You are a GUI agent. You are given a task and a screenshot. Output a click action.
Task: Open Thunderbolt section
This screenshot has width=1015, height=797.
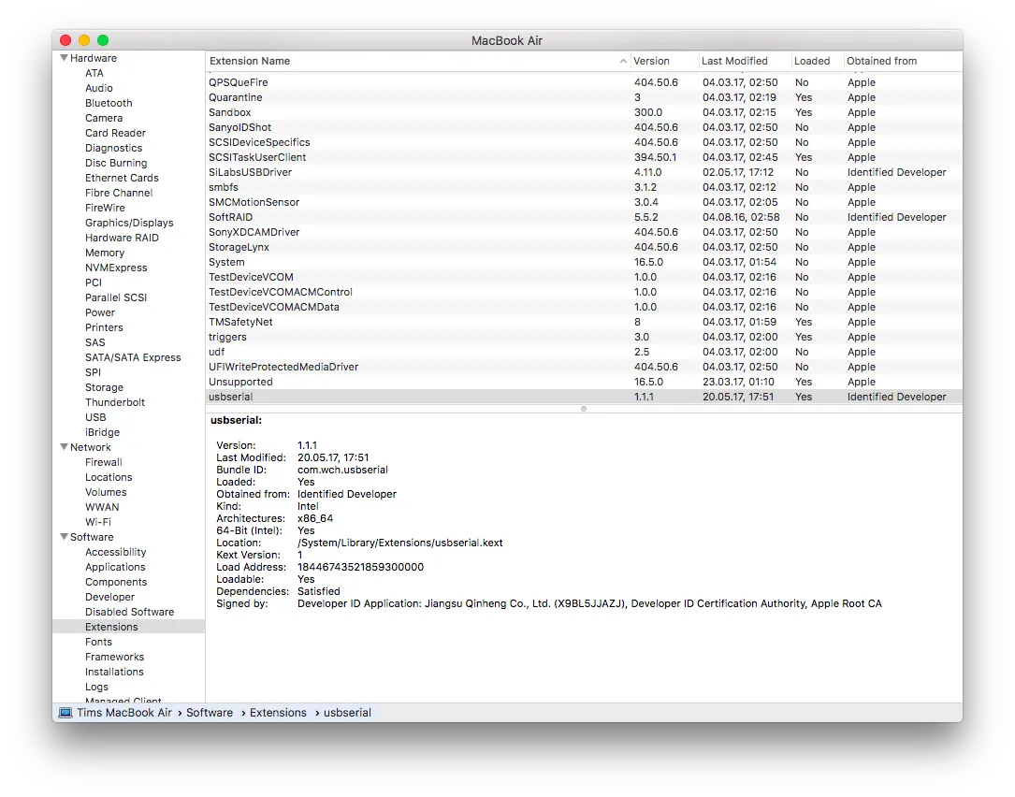pyautogui.click(x=114, y=402)
